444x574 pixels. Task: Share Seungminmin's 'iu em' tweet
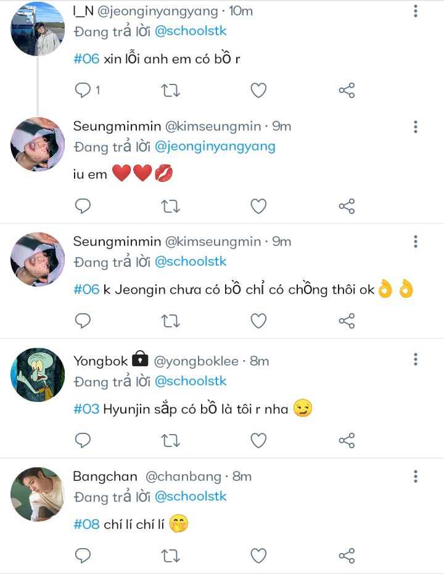(x=347, y=206)
